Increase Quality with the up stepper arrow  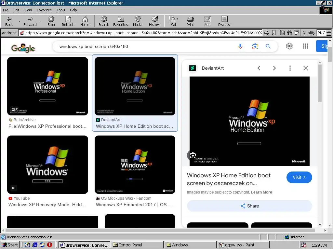tap(329, 31)
